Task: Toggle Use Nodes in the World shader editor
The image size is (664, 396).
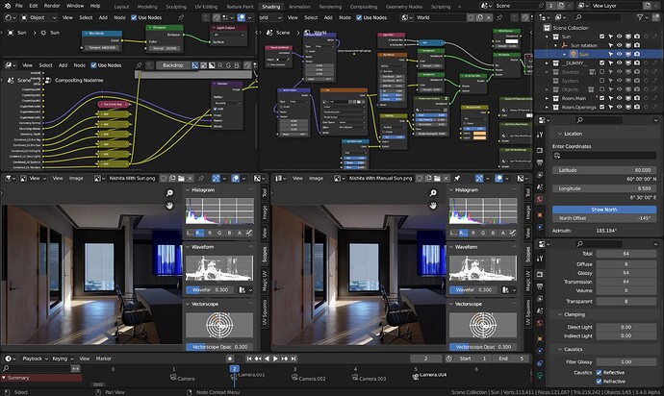Action: [x=359, y=17]
